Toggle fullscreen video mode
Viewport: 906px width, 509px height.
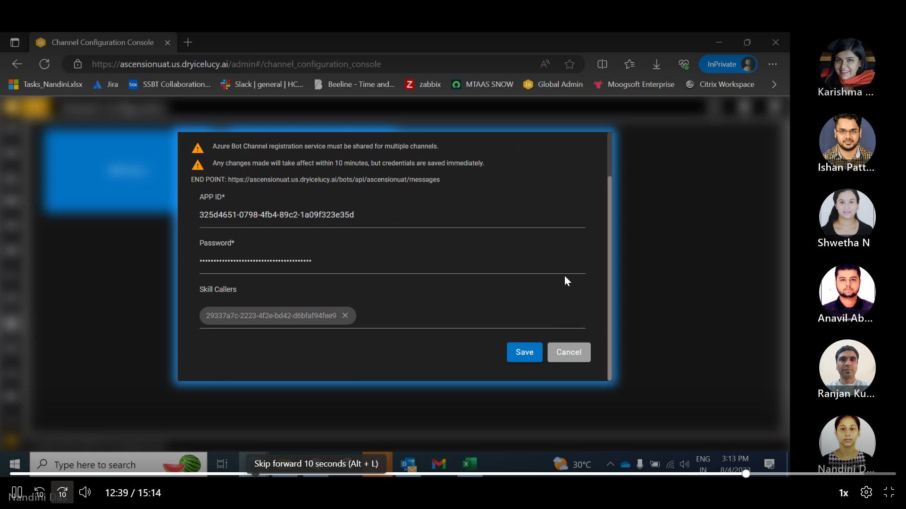tap(889, 493)
